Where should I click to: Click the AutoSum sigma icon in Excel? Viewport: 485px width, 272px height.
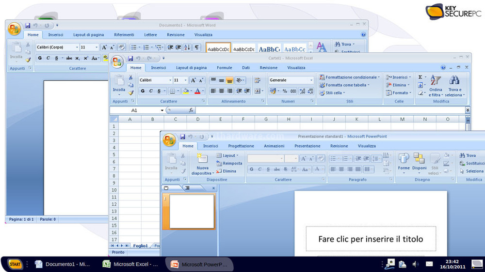click(420, 77)
